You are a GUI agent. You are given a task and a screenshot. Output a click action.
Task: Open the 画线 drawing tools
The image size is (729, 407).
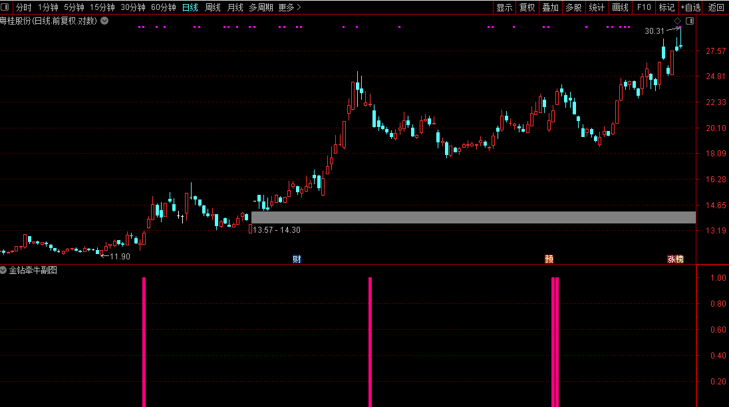(620, 7)
